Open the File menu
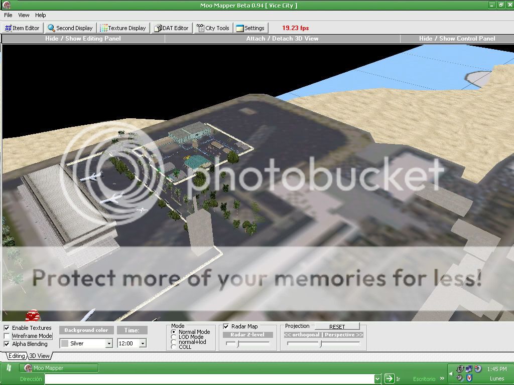This screenshot has height=385, width=514. click(8, 15)
